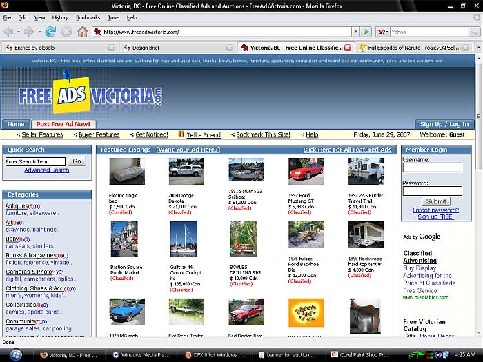Click the search magnifier icon
This screenshot has width=483, height=362.
point(474,32)
